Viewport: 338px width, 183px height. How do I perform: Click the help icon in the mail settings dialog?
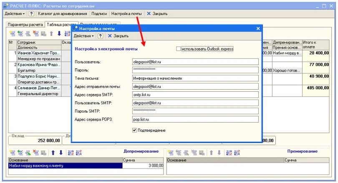coord(100,36)
